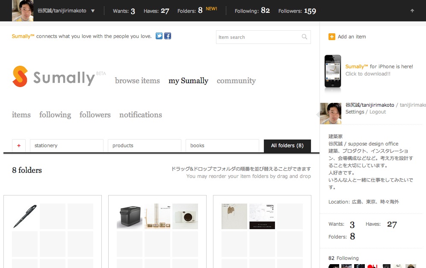Screen dimensions: 426x268
Task: Open the wooden radios item thumbnail
Action: pyautogui.click(x=157, y=216)
